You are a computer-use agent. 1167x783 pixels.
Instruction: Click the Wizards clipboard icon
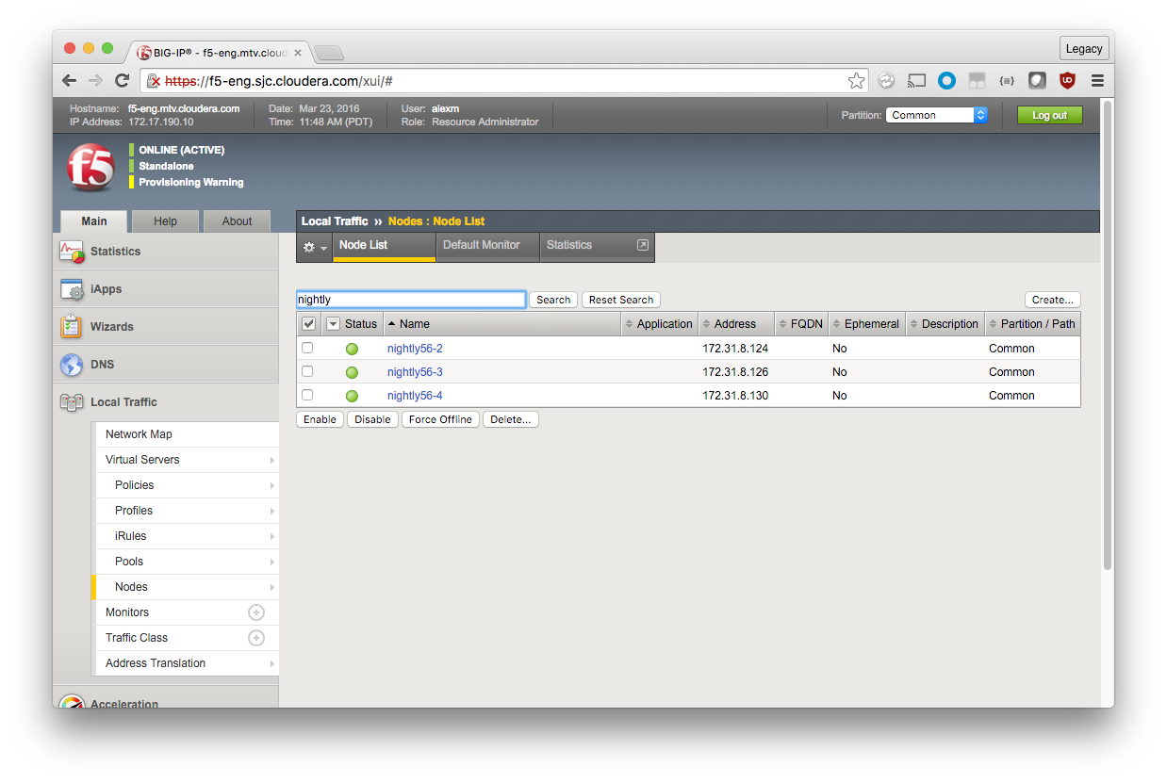[x=72, y=327]
